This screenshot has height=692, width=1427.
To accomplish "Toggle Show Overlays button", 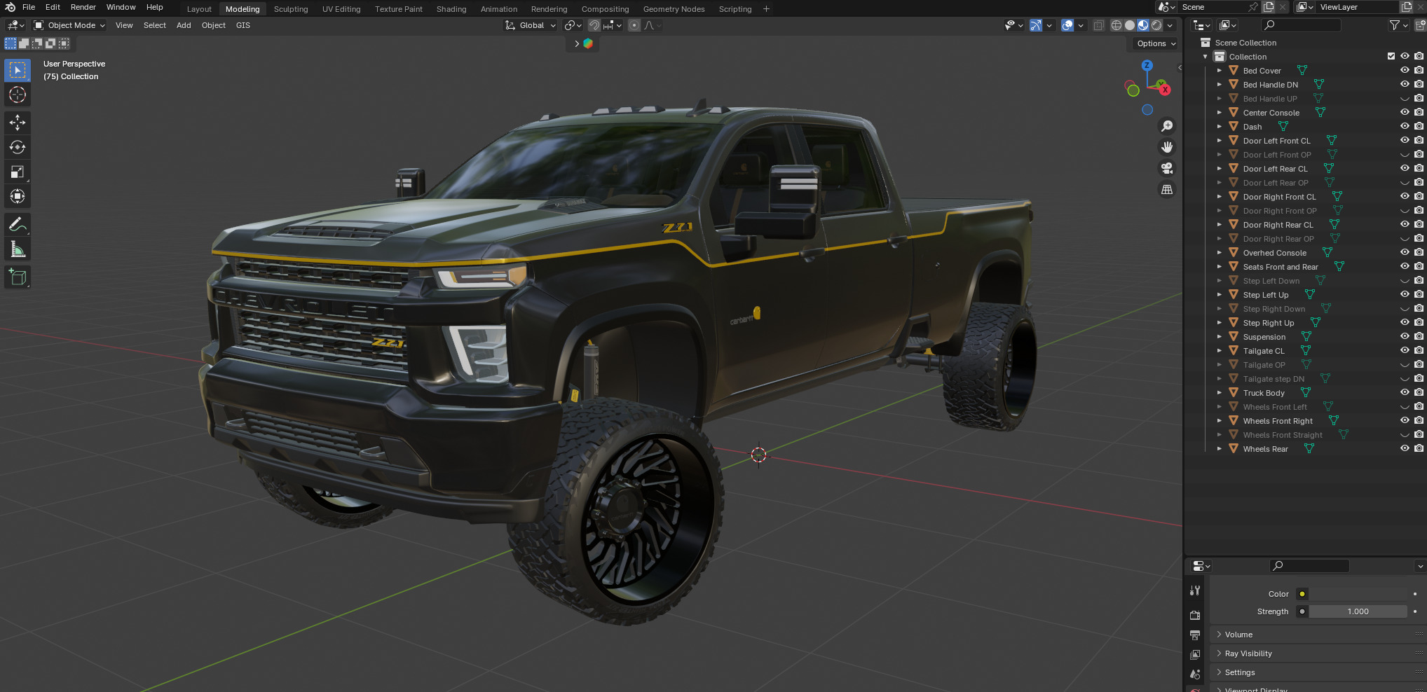I will tap(1067, 25).
